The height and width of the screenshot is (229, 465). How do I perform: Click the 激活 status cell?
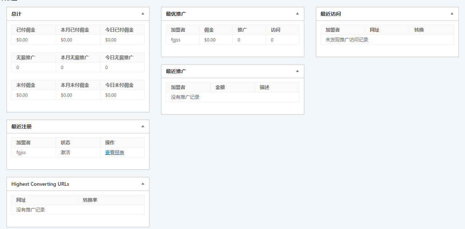65,153
